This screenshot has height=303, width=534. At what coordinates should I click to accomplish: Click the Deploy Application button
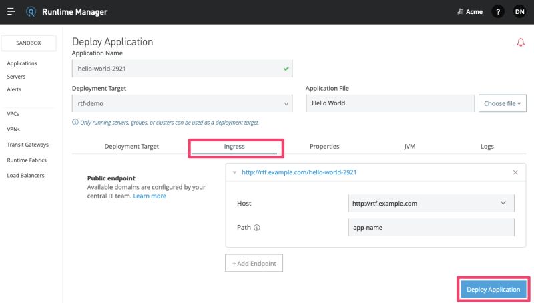(493, 290)
